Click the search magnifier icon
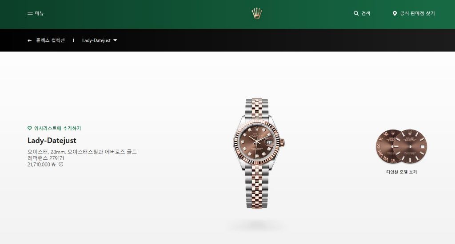The image size is (455, 244). pyautogui.click(x=356, y=13)
